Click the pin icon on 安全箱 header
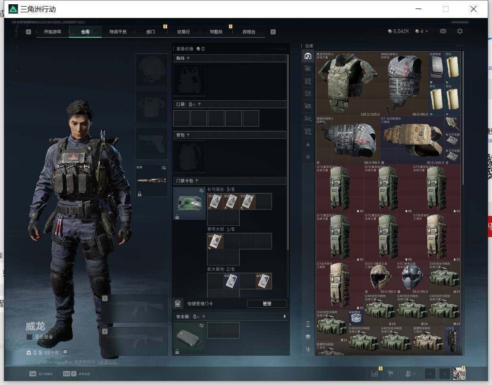This screenshot has height=385, width=492. coord(284,317)
